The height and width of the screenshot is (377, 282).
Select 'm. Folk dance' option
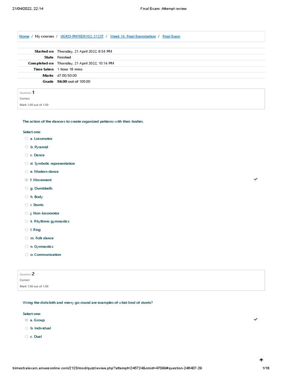tap(26, 238)
